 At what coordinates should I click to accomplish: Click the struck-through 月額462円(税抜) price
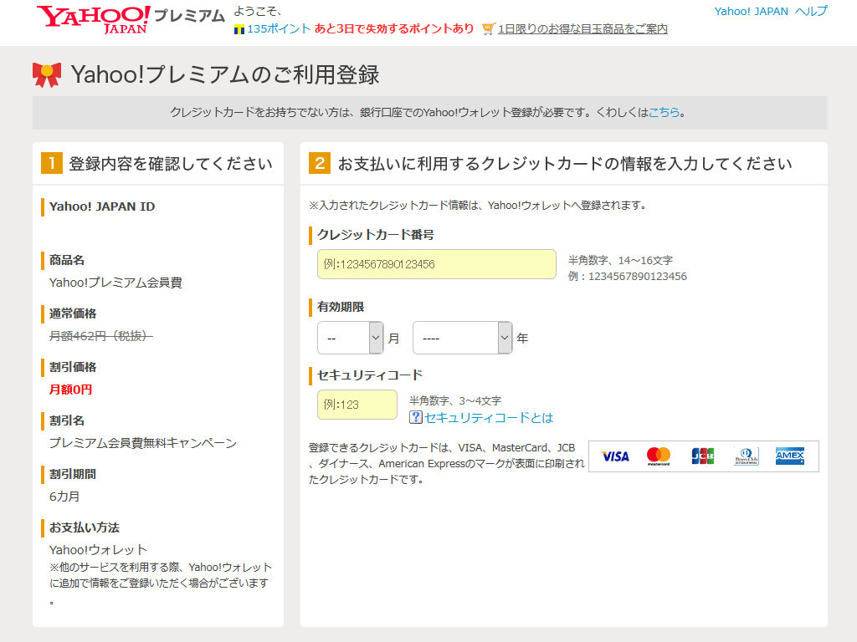coord(101,336)
